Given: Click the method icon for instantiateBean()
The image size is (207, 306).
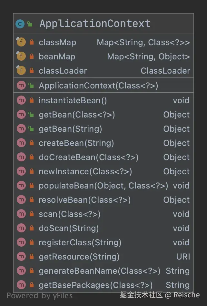Looking at the screenshot, I should pyautogui.click(x=21, y=100).
